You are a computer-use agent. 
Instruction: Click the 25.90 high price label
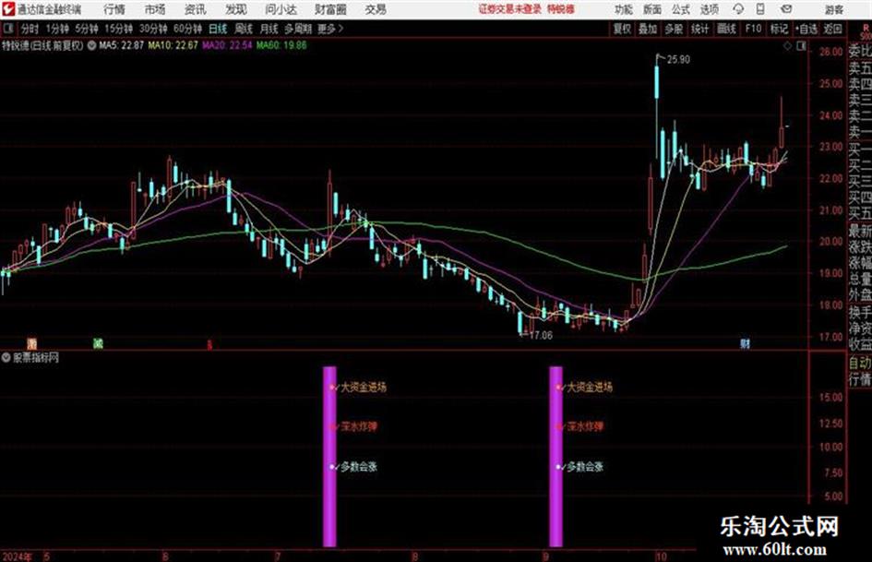point(678,60)
